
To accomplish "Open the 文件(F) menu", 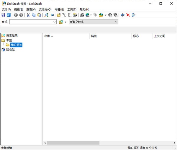I will coord(6,9).
